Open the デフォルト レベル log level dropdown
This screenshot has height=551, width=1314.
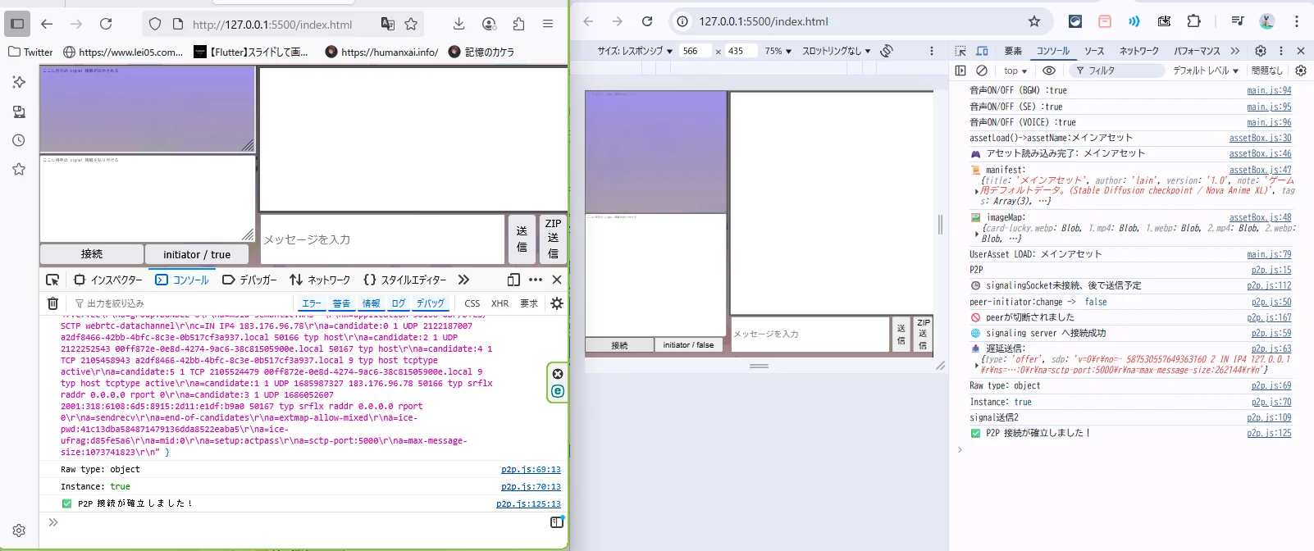tap(1205, 71)
